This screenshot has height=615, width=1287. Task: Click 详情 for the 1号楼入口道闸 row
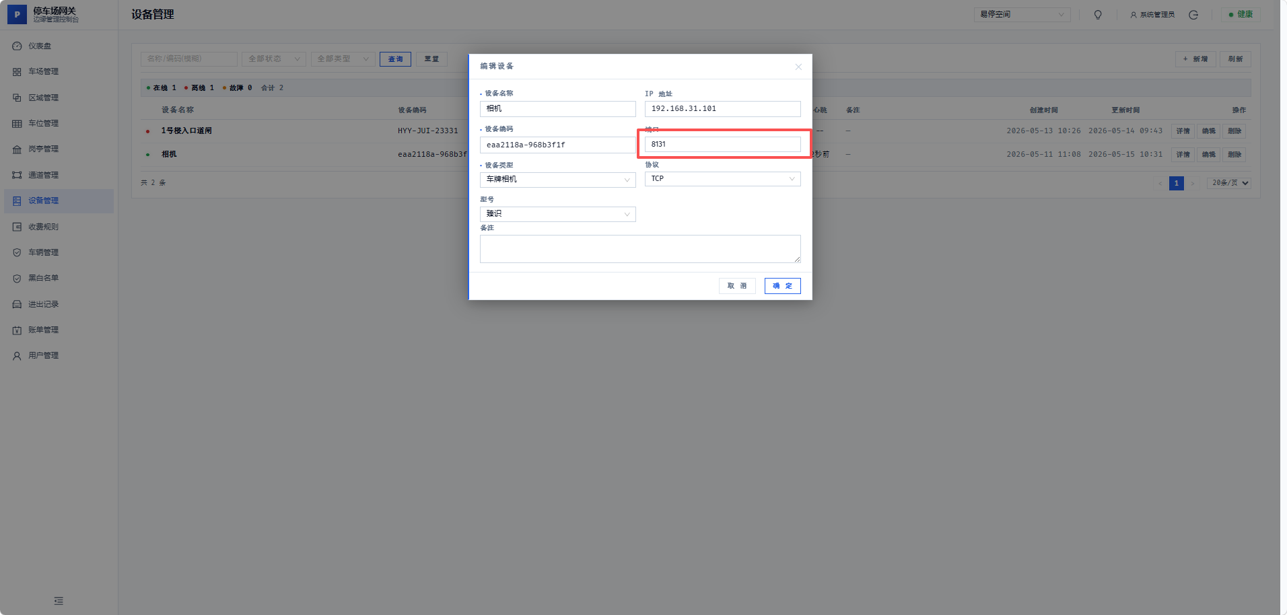[x=1183, y=131]
